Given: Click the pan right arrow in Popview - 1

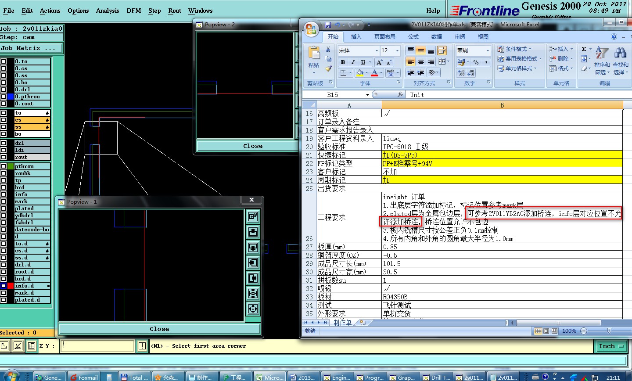Looking at the screenshot, I should tap(253, 278).
